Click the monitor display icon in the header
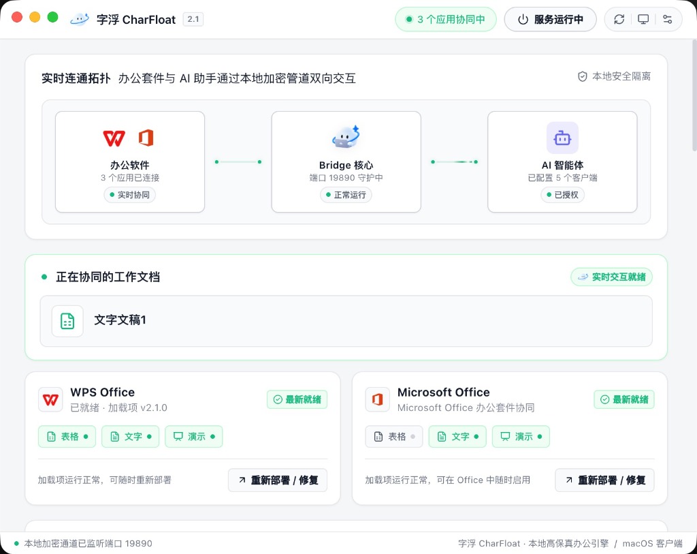The height and width of the screenshot is (554, 697). (x=643, y=19)
